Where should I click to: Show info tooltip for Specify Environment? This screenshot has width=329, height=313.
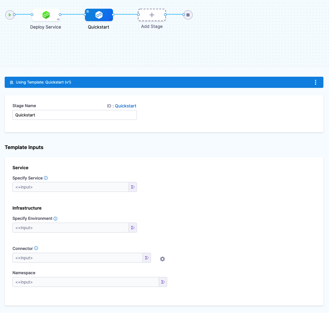(x=55, y=219)
